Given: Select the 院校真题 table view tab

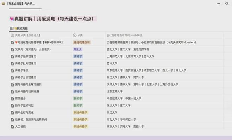Looking at the screenshot, I should click(x=19, y=28).
